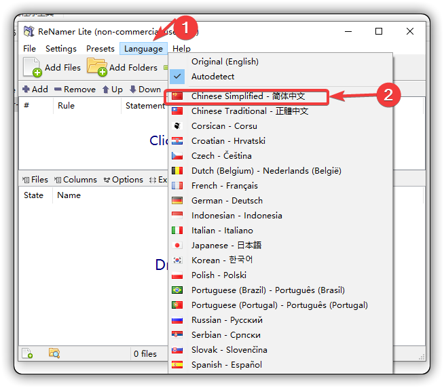This screenshot has height=388, width=444.
Task: Open the Columns dropdown
Action: pyautogui.click(x=75, y=180)
